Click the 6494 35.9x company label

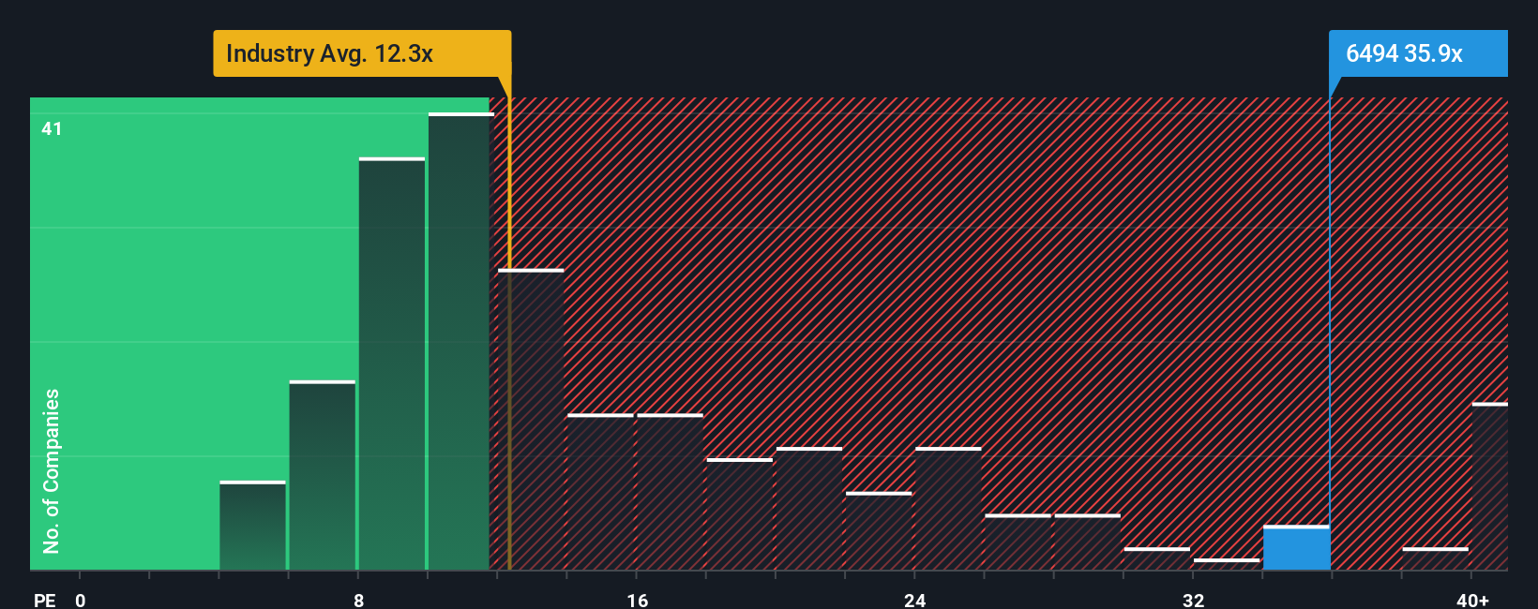[1418, 53]
